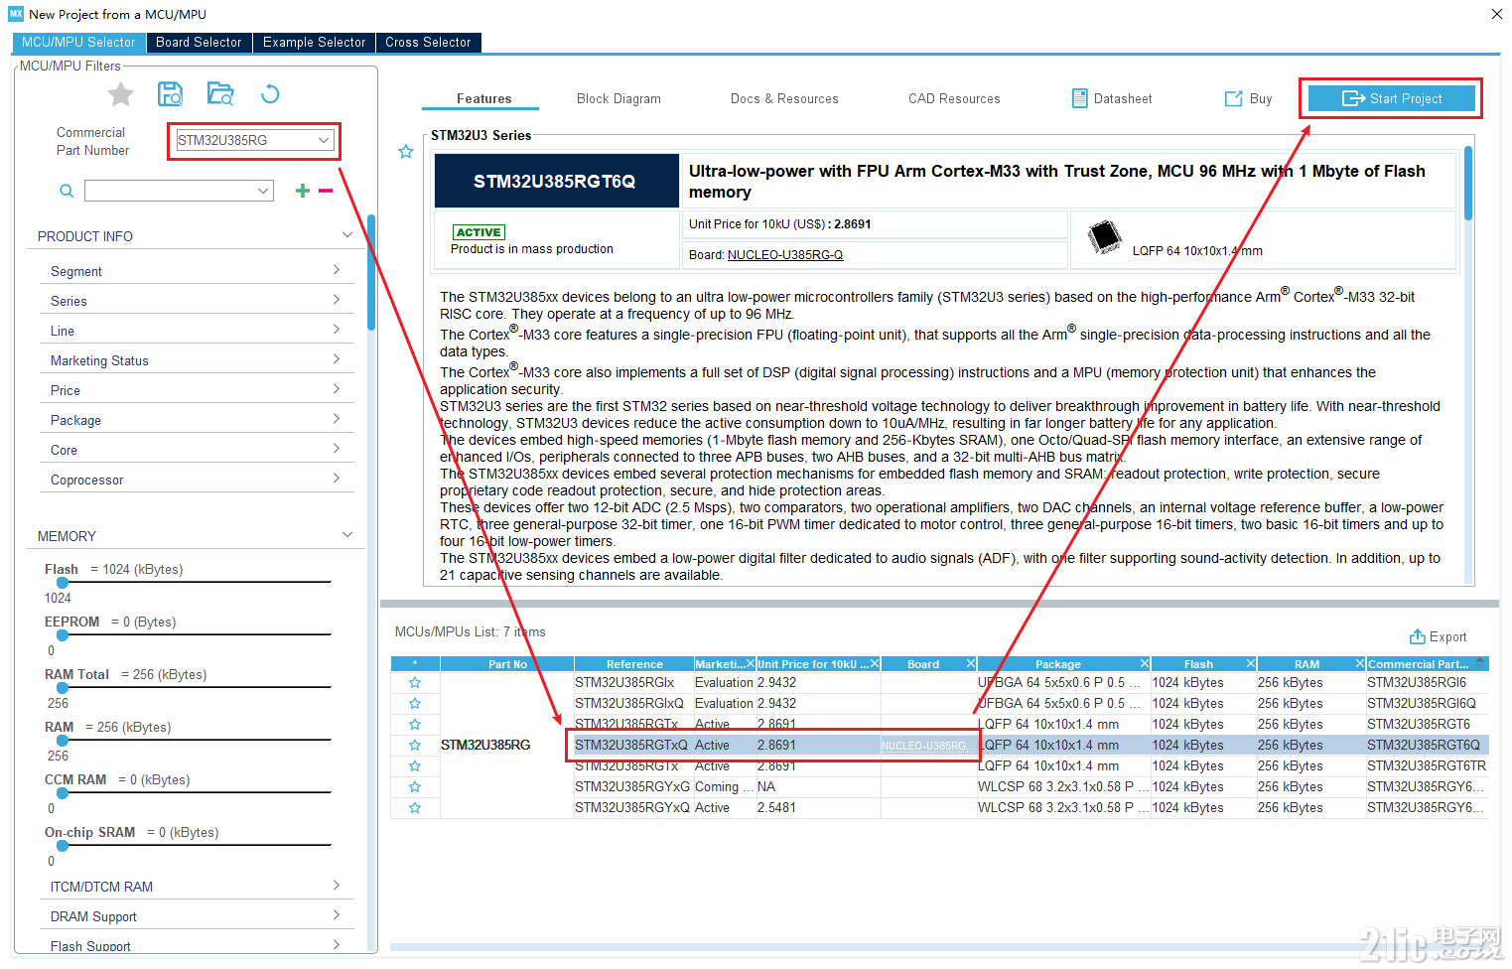1512x969 pixels.
Task: Collapse the MEMORY section
Action: [x=347, y=535]
